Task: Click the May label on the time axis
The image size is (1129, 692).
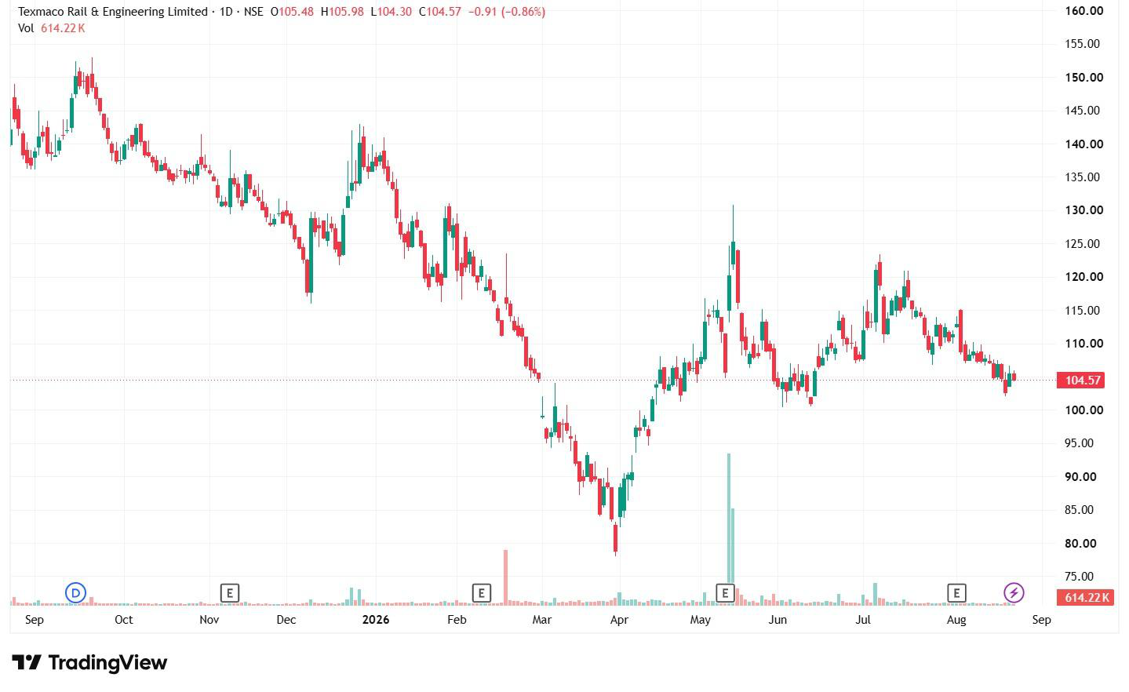Action: 701,620
